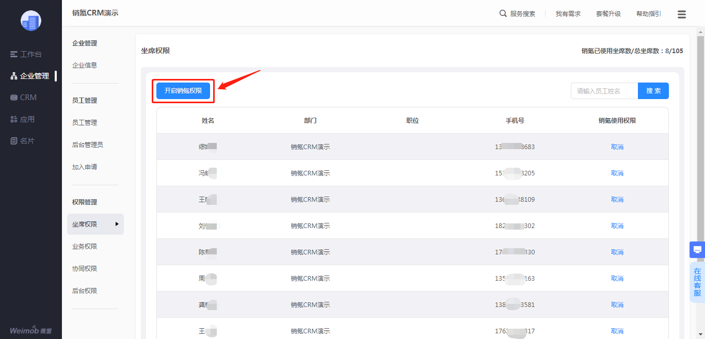Focus the 请输入员工姓名 search field
The image size is (705, 339).
(x=604, y=91)
